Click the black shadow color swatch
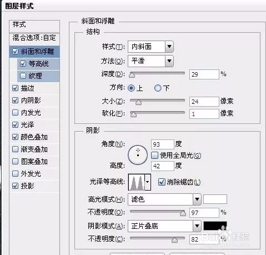 [x=215, y=226]
